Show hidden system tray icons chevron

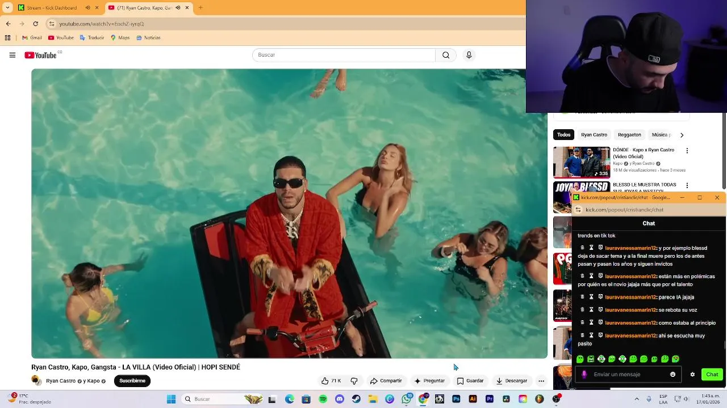point(636,399)
